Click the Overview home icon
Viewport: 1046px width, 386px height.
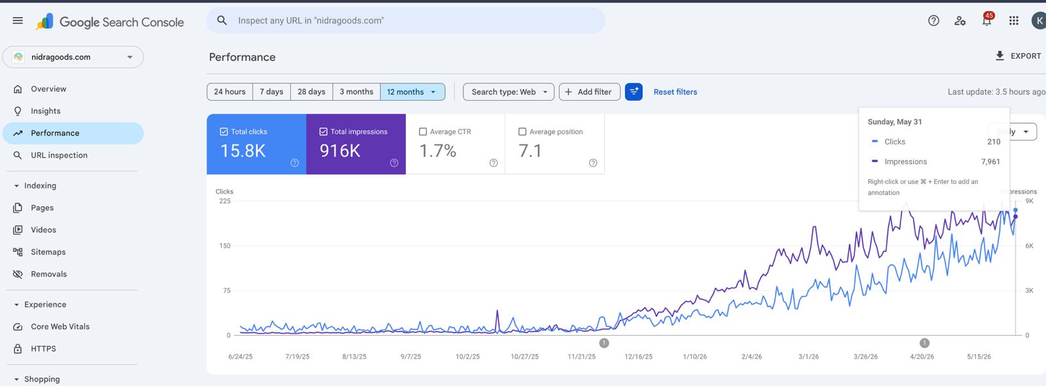pos(18,89)
